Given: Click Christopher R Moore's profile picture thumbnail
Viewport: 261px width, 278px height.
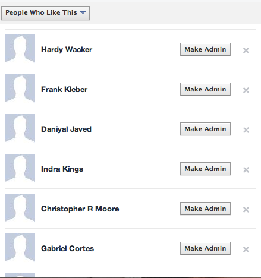Looking at the screenshot, I should [20, 207].
